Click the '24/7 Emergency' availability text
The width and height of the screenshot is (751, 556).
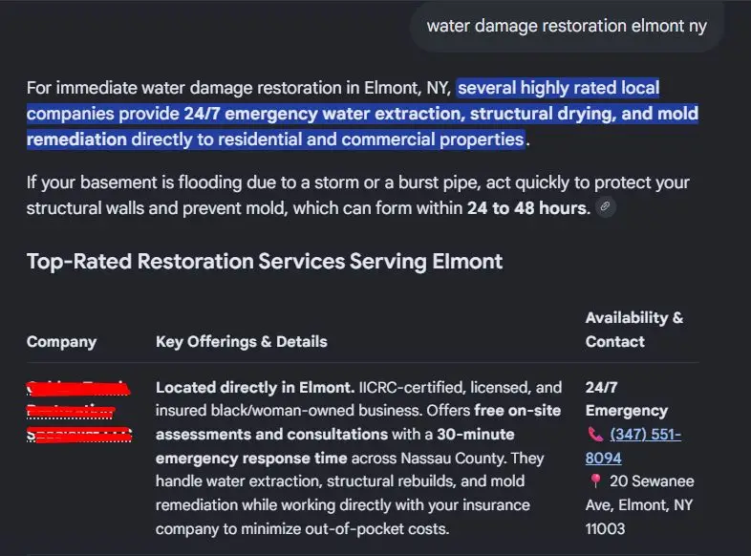627,399
